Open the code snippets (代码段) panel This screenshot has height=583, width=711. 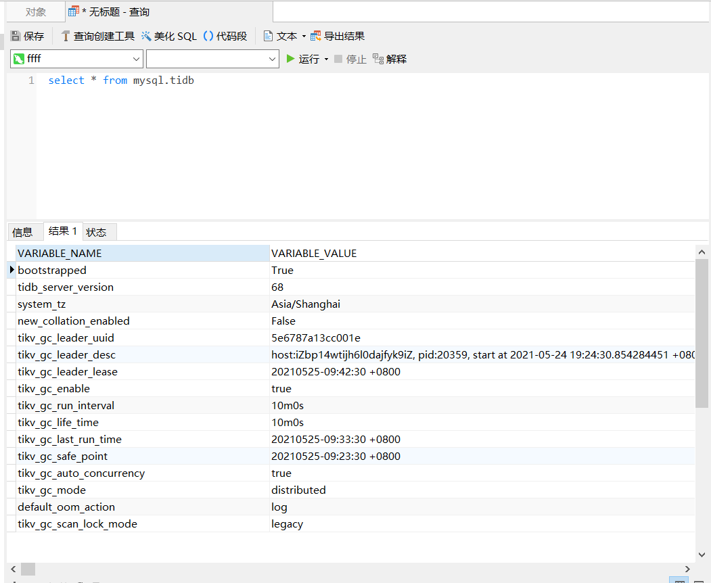tap(208, 37)
